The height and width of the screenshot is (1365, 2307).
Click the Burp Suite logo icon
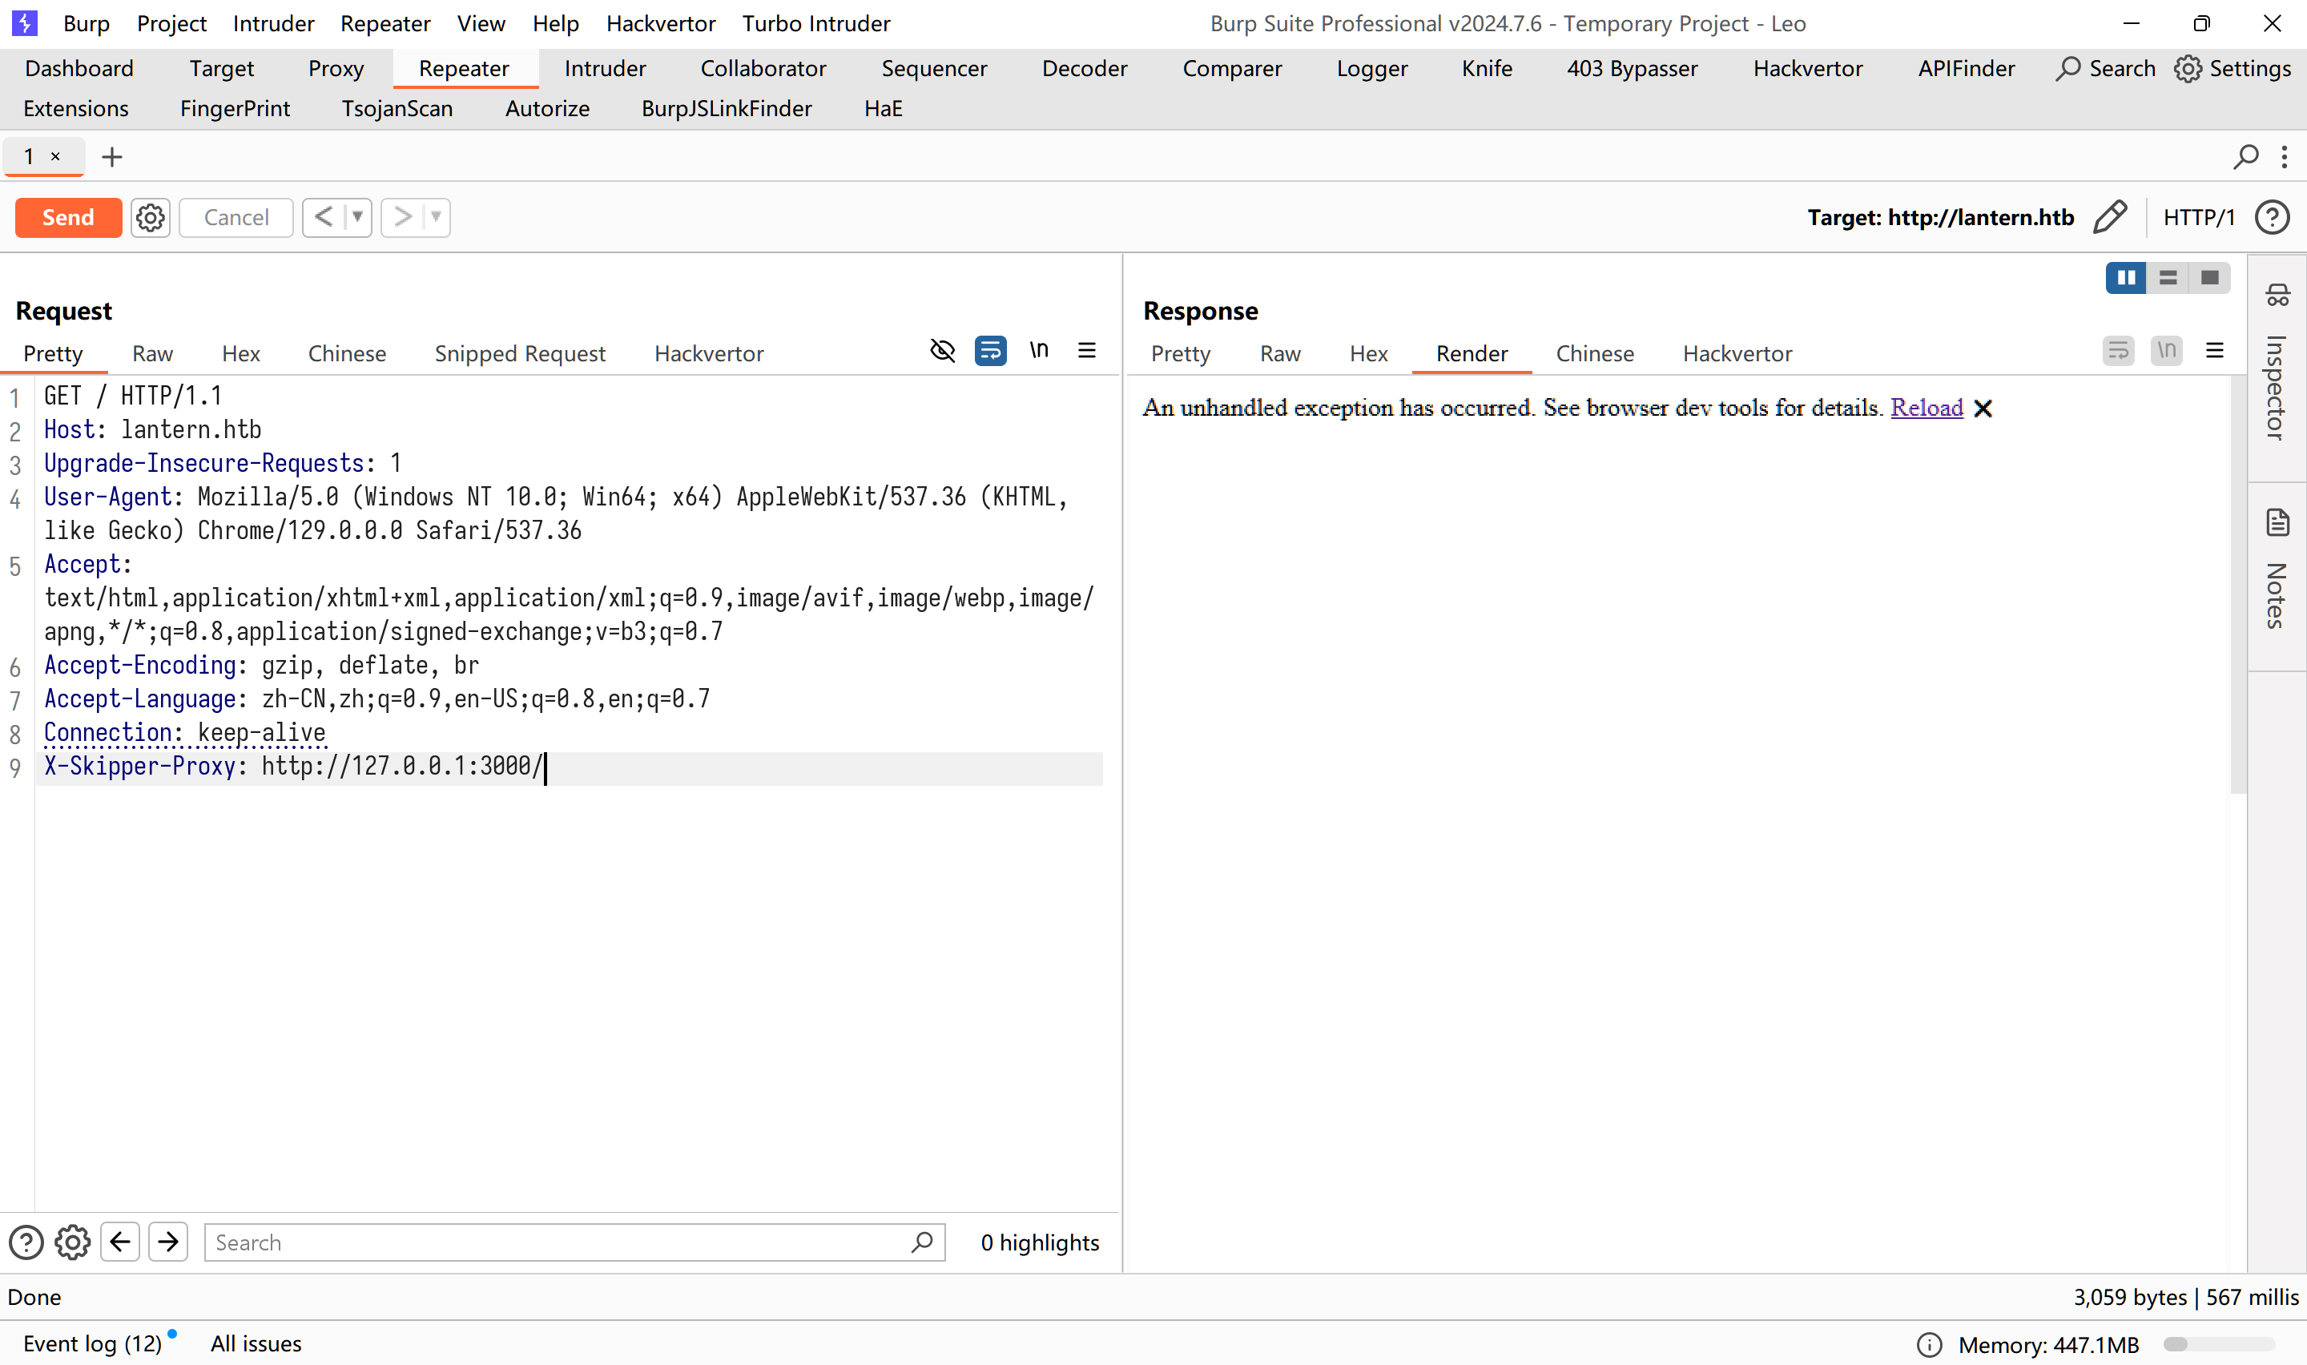point(25,23)
